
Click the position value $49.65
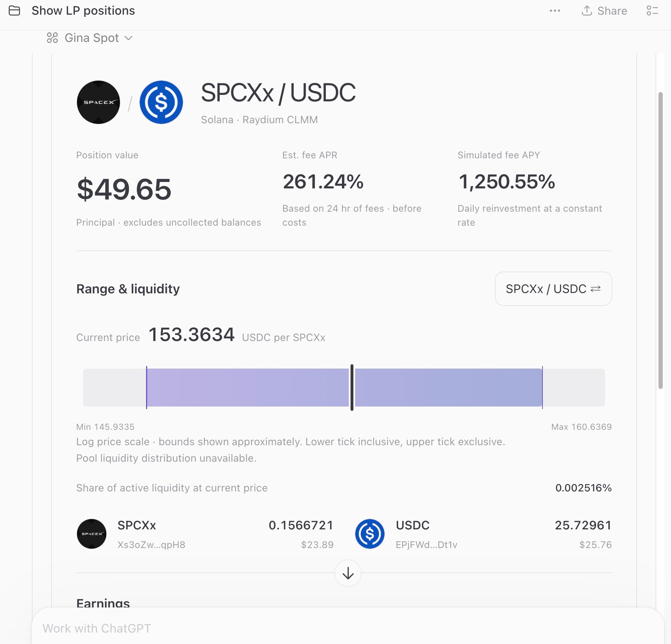(124, 189)
